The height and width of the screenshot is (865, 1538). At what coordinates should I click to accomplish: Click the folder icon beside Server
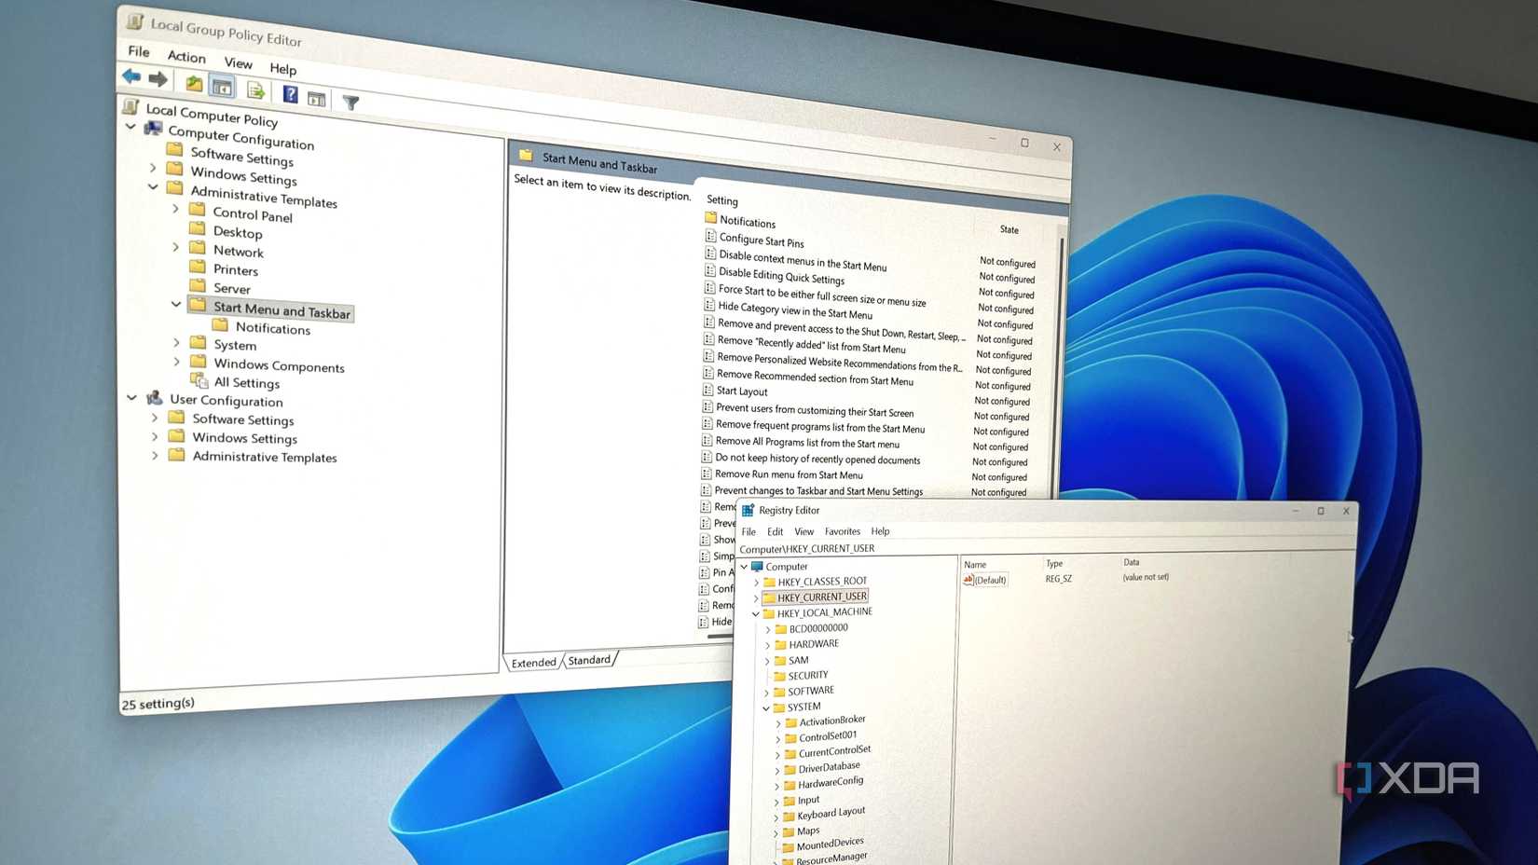[198, 285]
